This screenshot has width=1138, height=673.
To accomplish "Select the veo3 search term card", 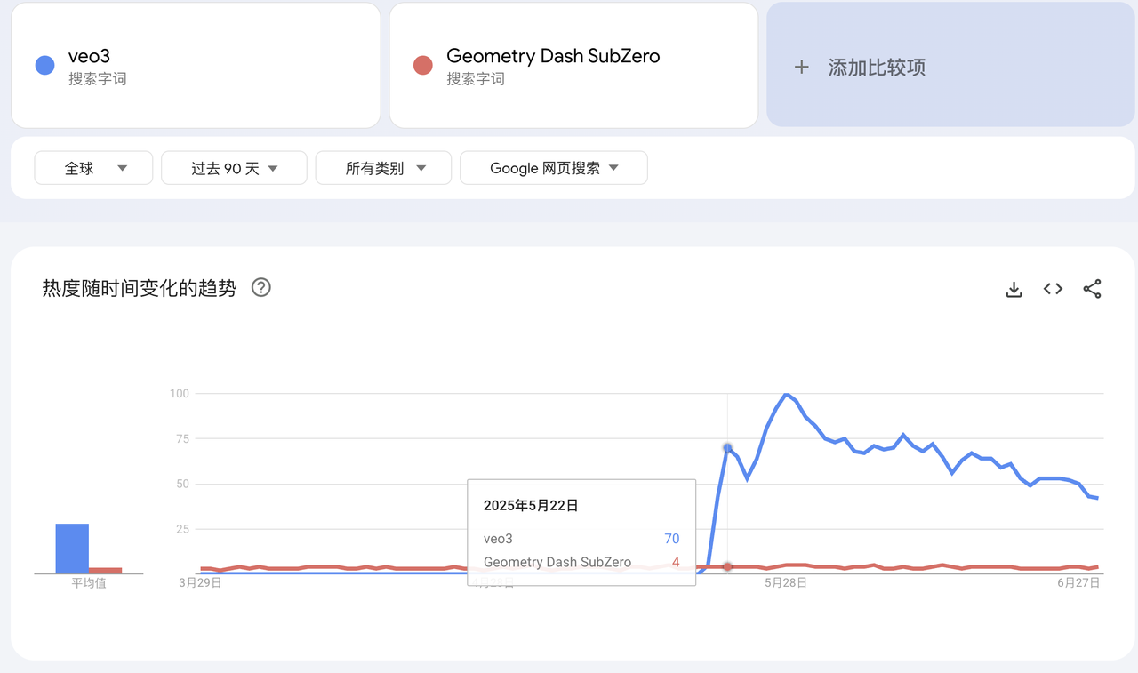I will (x=196, y=66).
